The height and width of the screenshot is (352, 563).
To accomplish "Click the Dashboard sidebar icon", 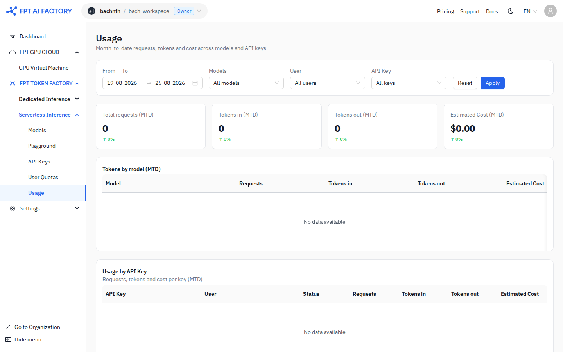I will [x=13, y=36].
